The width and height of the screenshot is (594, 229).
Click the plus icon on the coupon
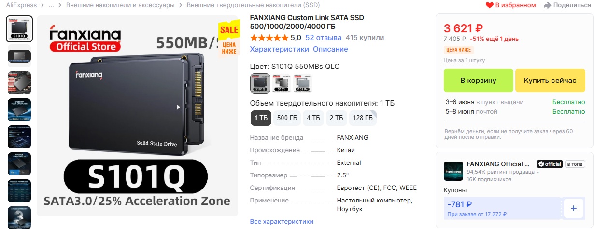(x=574, y=208)
